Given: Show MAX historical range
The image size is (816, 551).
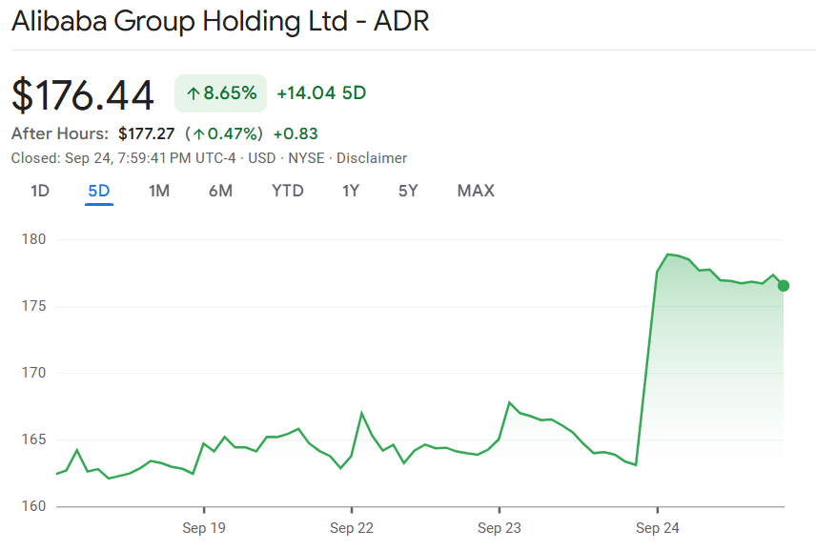Looking at the screenshot, I should [x=476, y=191].
